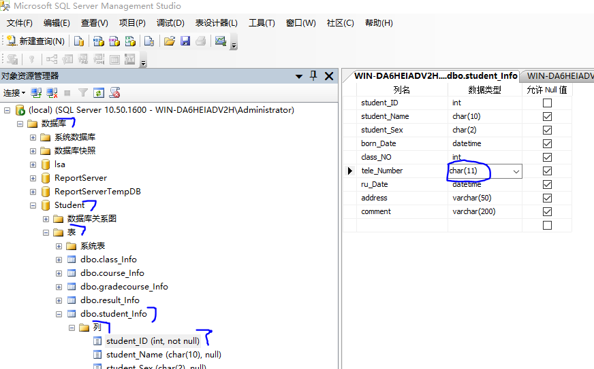The width and height of the screenshot is (594, 369).
Task: Toggle Allow Null for tele_Number
Action: 547,171
